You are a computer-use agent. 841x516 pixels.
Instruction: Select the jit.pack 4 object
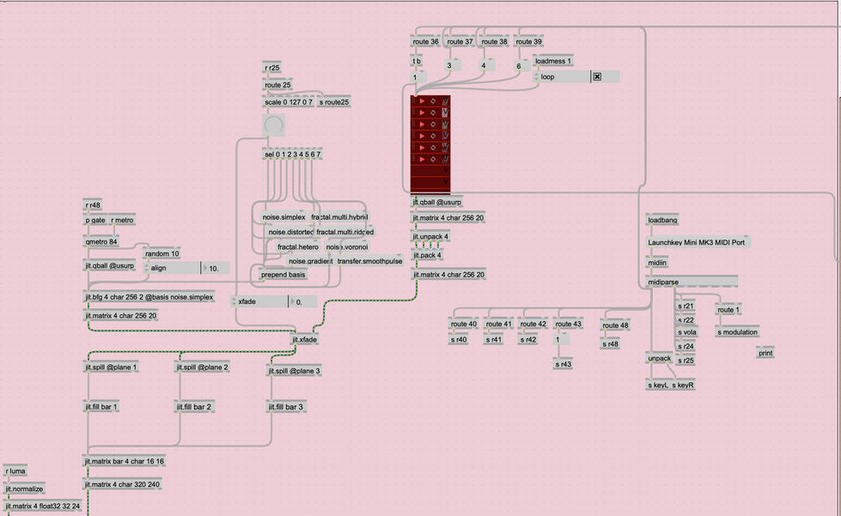[428, 256]
